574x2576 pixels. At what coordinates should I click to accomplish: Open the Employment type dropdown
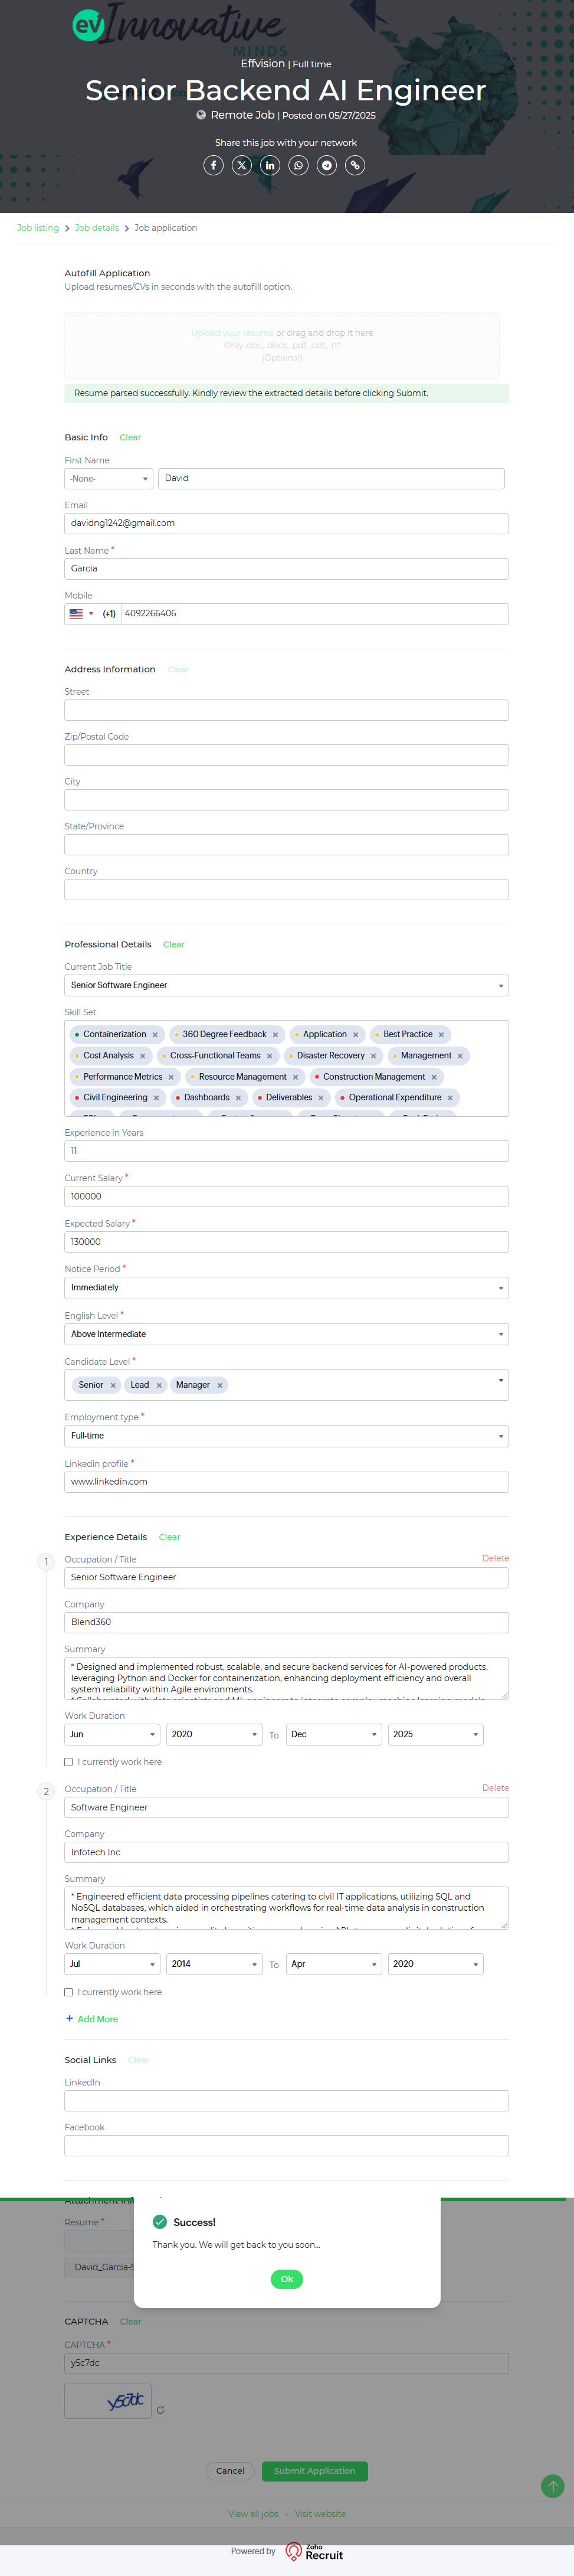click(286, 1436)
